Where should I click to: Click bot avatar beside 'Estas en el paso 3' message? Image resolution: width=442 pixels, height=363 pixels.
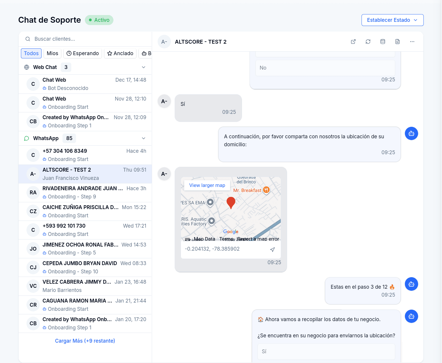411,284
